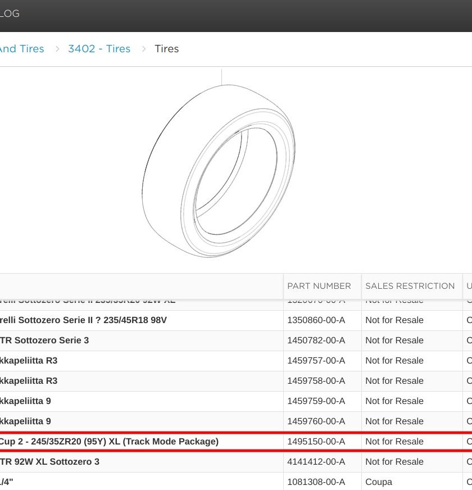This screenshot has width=472, height=490.
Task: Click 'kkapeliitta 9' row for 1459760-00-A
Action: [236, 421]
